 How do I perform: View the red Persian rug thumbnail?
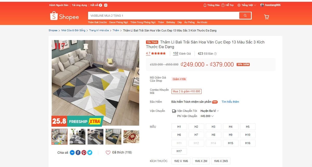pos(131,137)
